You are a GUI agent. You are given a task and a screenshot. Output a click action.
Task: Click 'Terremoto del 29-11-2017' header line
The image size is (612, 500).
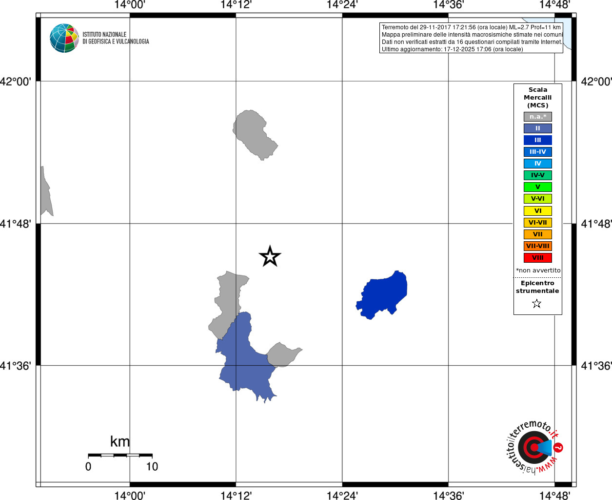click(x=471, y=27)
